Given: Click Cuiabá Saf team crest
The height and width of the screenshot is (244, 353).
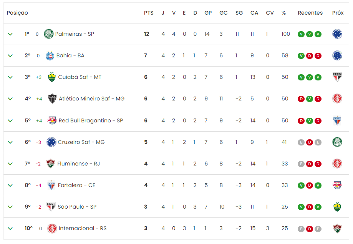Looking at the screenshot, I should (52, 77).
